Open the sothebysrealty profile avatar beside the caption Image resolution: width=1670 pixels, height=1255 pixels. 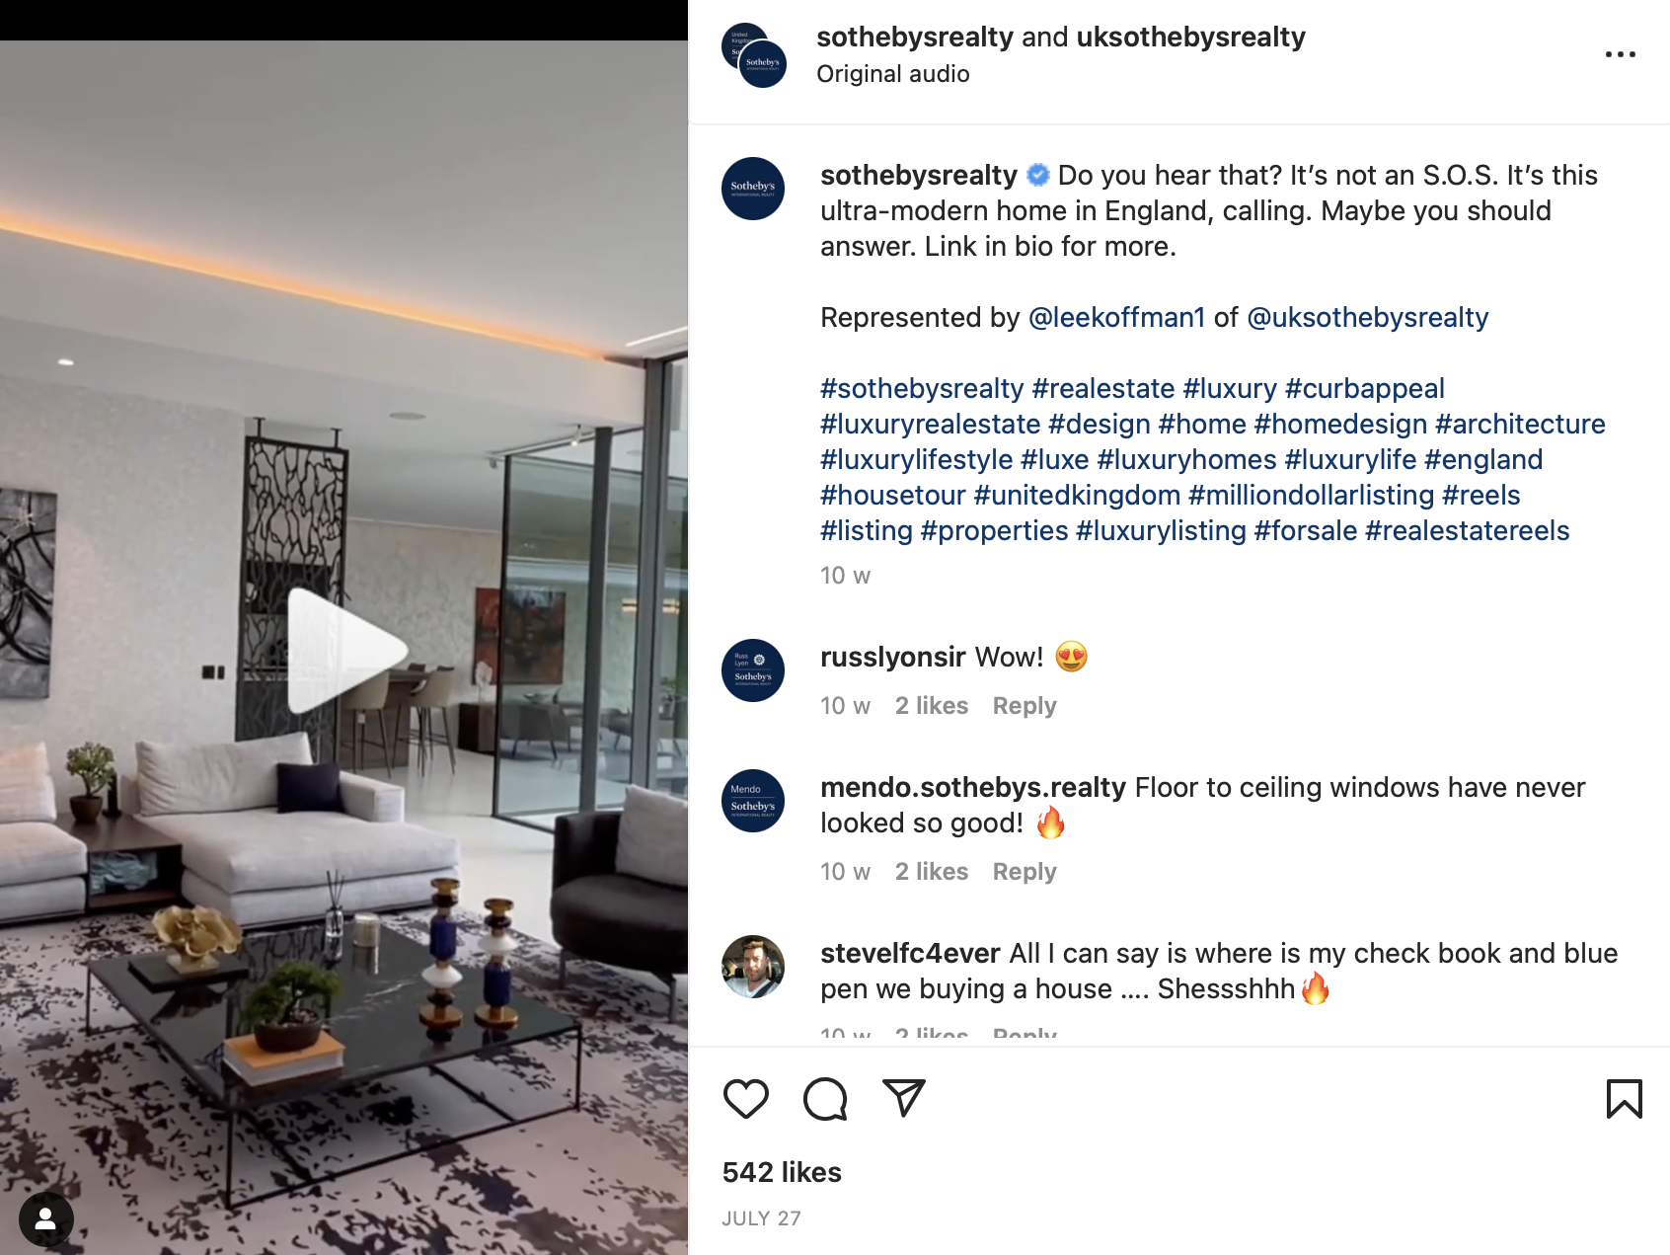(753, 189)
